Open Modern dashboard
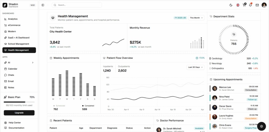Screen dimensions: 269x132 pyautogui.click(x=19, y=32)
